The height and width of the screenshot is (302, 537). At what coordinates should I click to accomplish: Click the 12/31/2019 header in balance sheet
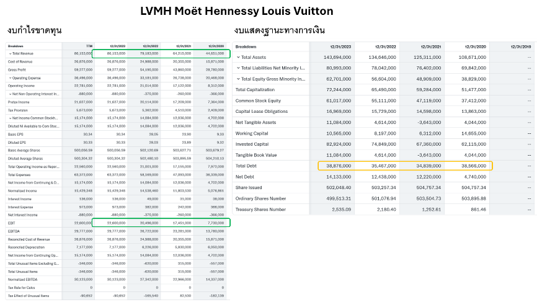coord(520,47)
